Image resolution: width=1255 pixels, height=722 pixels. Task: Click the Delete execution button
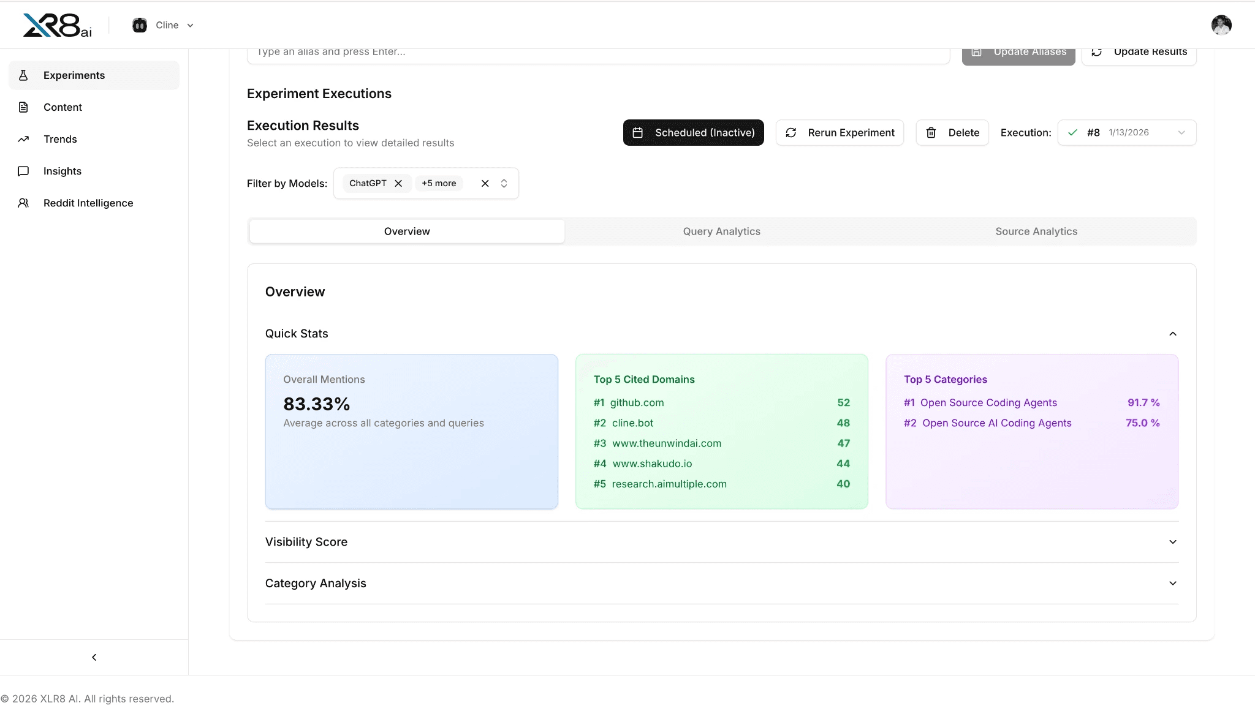click(952, 132)
